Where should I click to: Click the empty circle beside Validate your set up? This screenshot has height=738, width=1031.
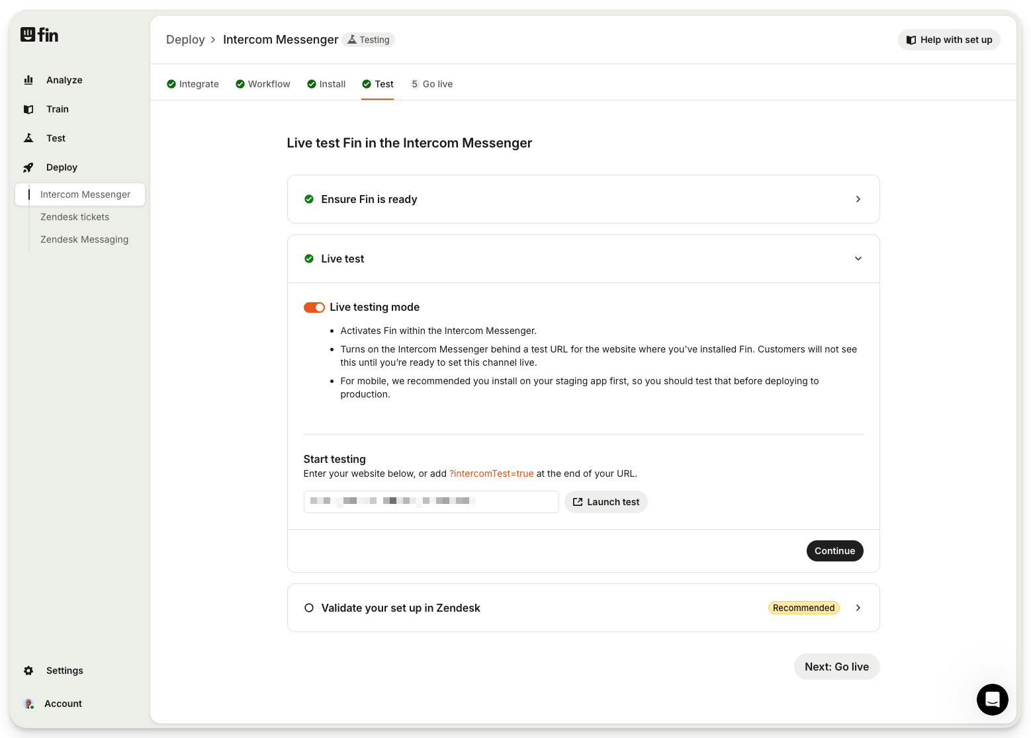pyautogui.click(x=308, y=608)
